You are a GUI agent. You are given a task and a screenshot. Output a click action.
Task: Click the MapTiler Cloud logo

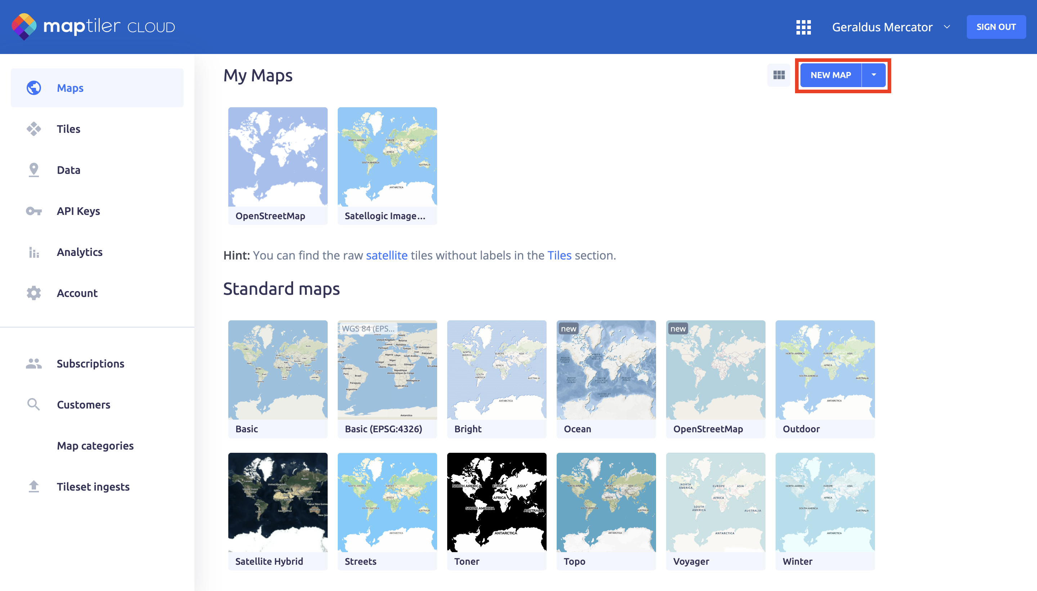pos(93,27)
